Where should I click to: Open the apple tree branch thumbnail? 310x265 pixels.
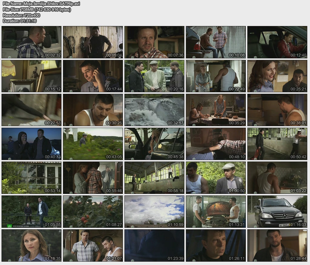(x=93, y=211)
